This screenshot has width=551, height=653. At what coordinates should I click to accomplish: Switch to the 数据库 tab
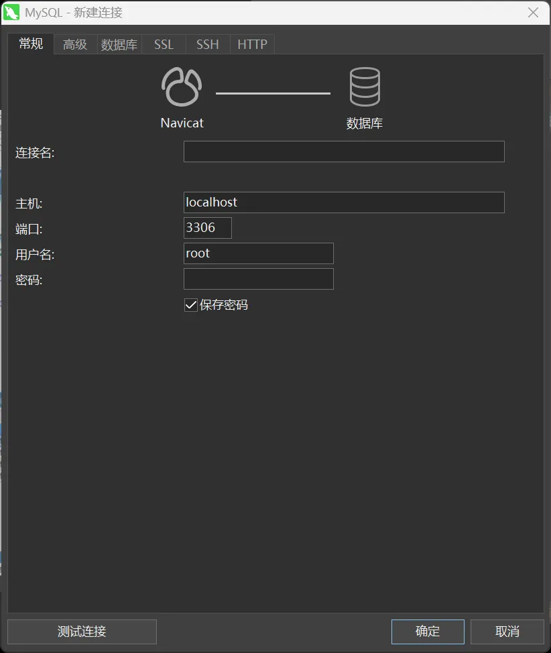coord(119,45)
